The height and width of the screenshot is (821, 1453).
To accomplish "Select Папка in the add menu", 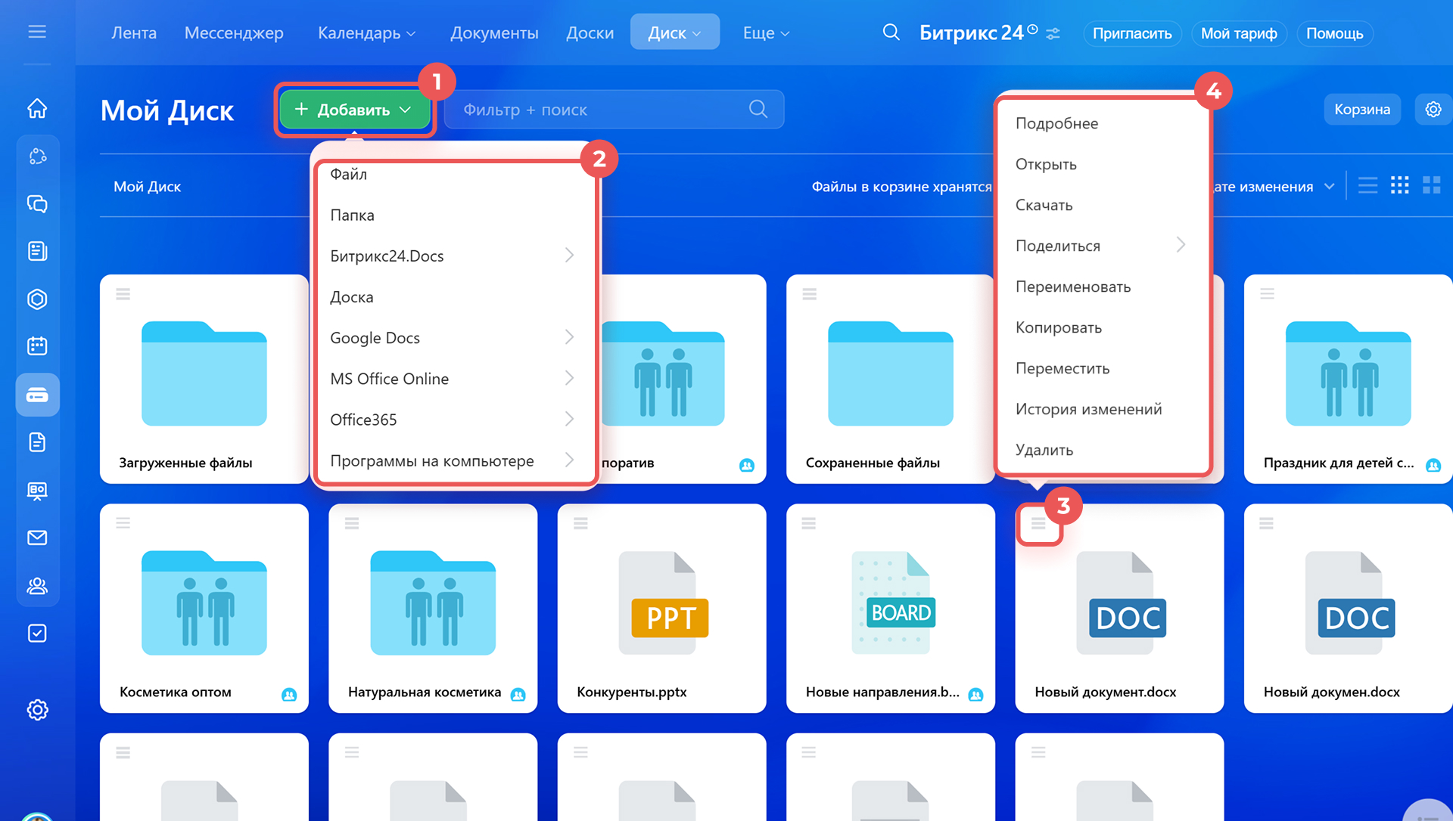I will click(x=352, y=215).
